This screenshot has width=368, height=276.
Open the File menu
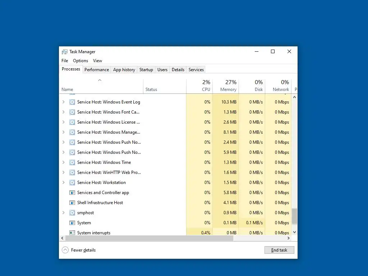point(65,61)
